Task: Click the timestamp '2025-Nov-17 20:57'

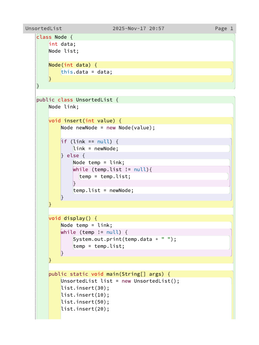Action: pos(138,29)
